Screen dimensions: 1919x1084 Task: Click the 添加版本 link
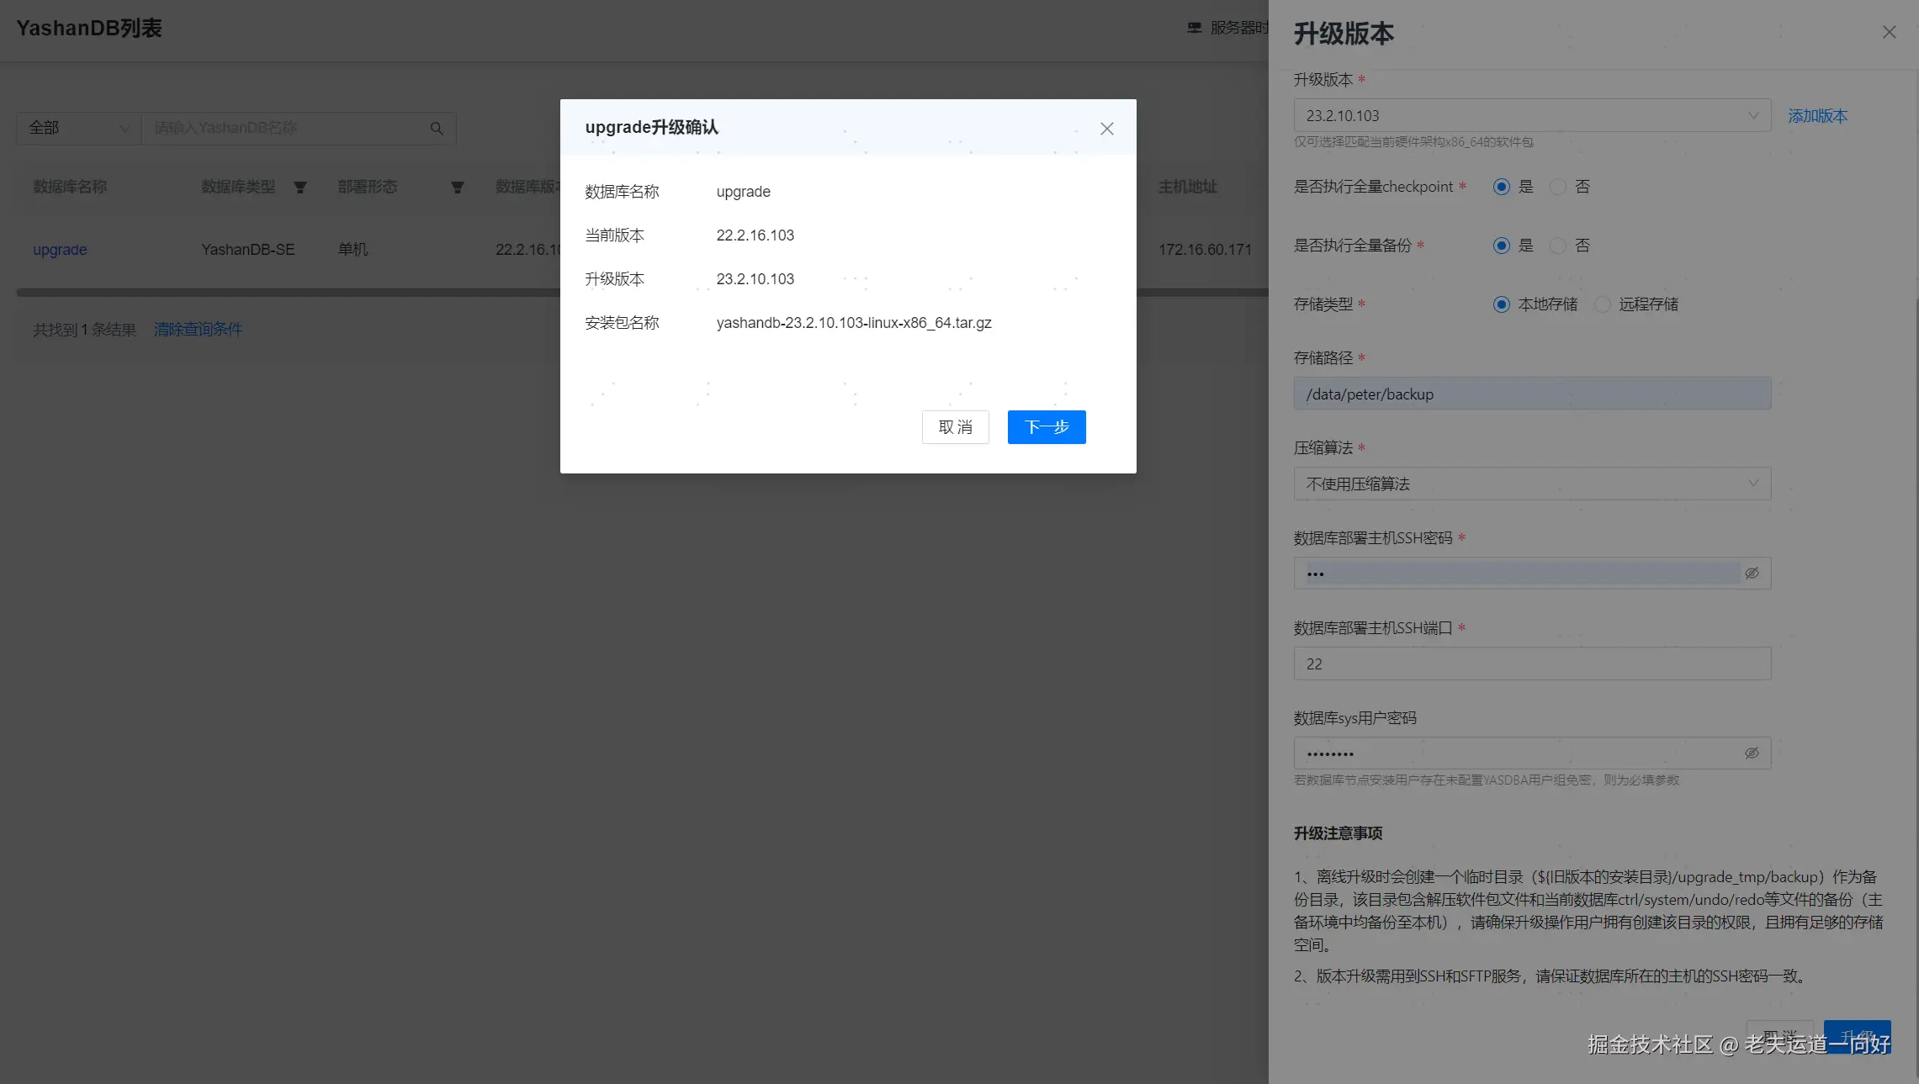1817,116
